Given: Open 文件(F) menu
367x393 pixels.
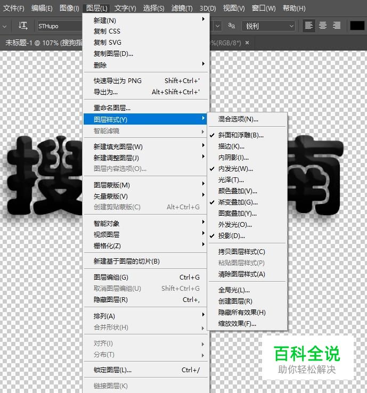Looking at the screenshot, I should pos(13,9).
